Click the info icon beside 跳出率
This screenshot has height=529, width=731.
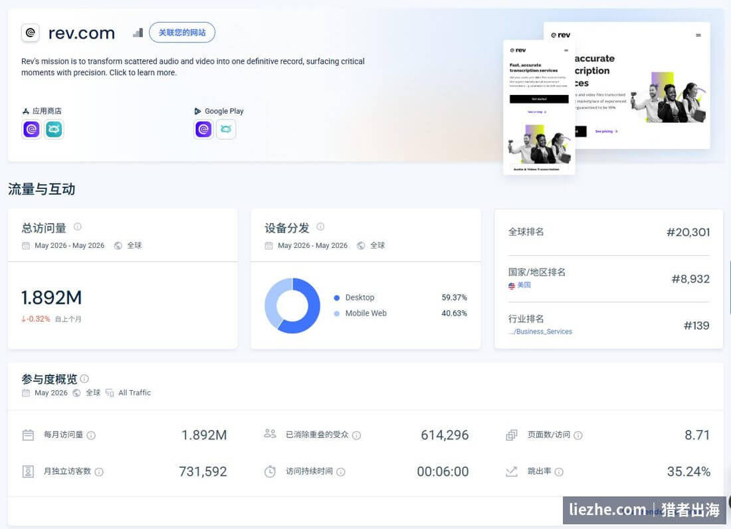559,472
